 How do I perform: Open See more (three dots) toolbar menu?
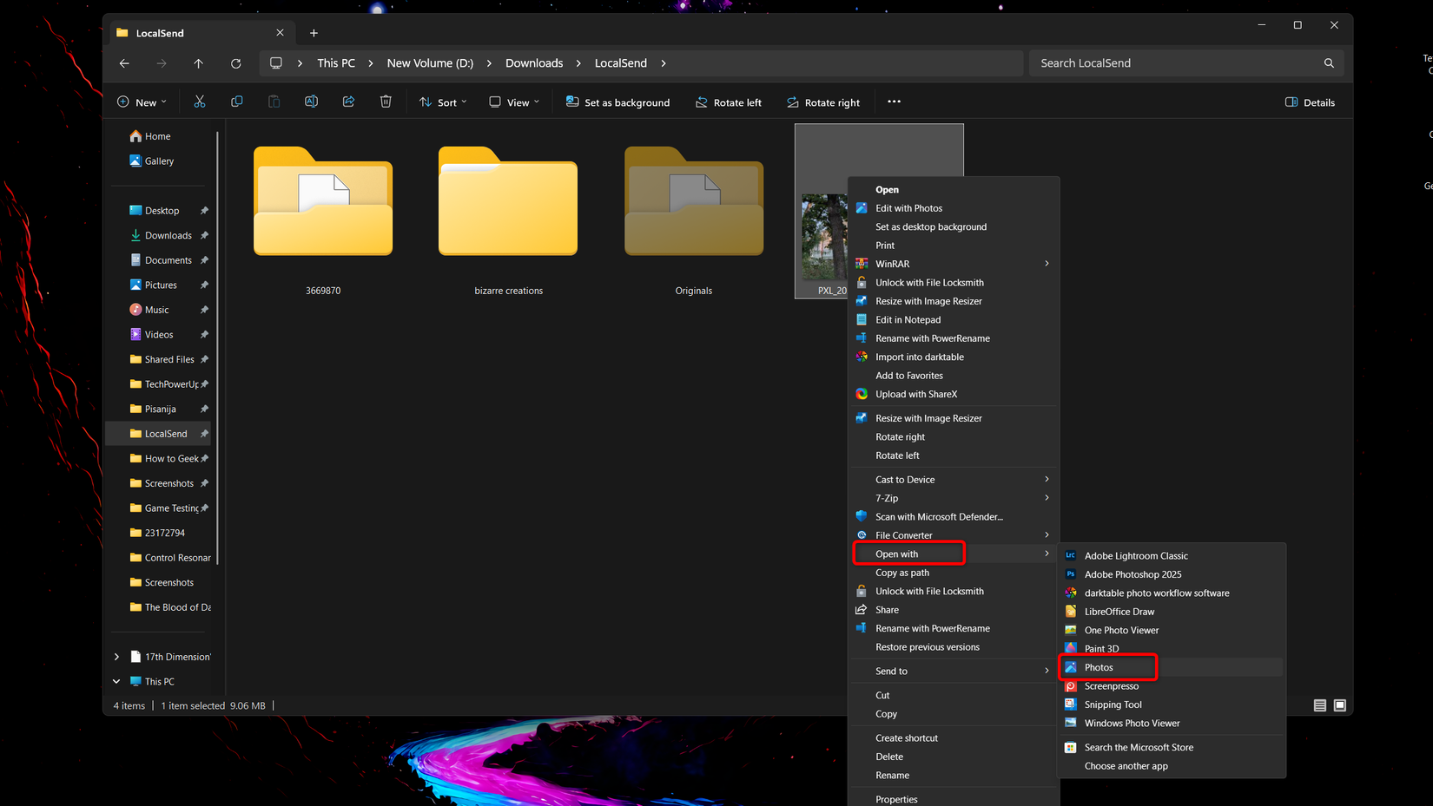pyautogui.click(x=894, y=102)
